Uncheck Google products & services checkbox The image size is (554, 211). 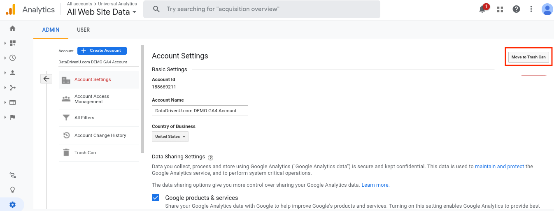tap(156, 197)
